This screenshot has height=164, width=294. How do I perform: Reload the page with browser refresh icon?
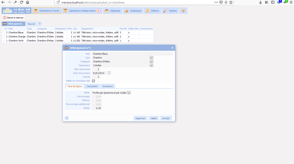point(22,2)
